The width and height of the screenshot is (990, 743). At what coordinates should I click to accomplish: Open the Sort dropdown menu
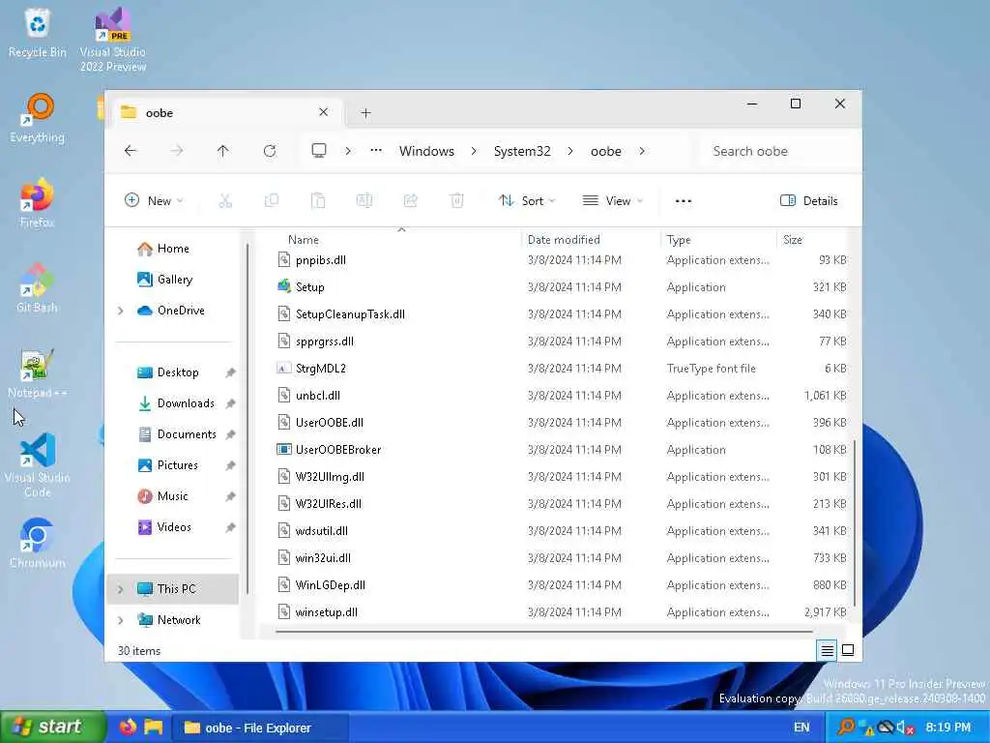(x=527, y=201)
